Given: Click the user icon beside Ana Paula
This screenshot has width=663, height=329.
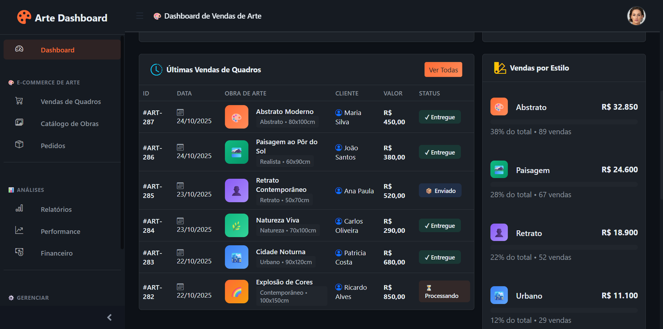Looking at the screenshot, I should point(339,191).
